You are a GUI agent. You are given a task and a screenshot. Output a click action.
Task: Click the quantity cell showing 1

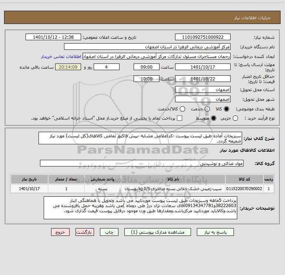(x=66, y=189)
